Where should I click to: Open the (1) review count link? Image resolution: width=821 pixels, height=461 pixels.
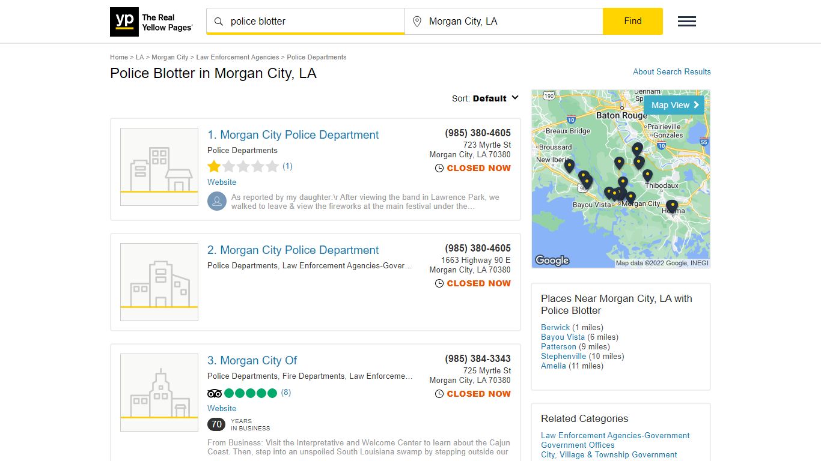[x=287, y=166]
